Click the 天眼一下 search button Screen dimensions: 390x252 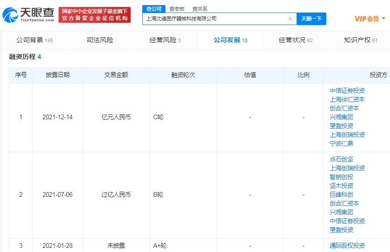tap(311, 19)
